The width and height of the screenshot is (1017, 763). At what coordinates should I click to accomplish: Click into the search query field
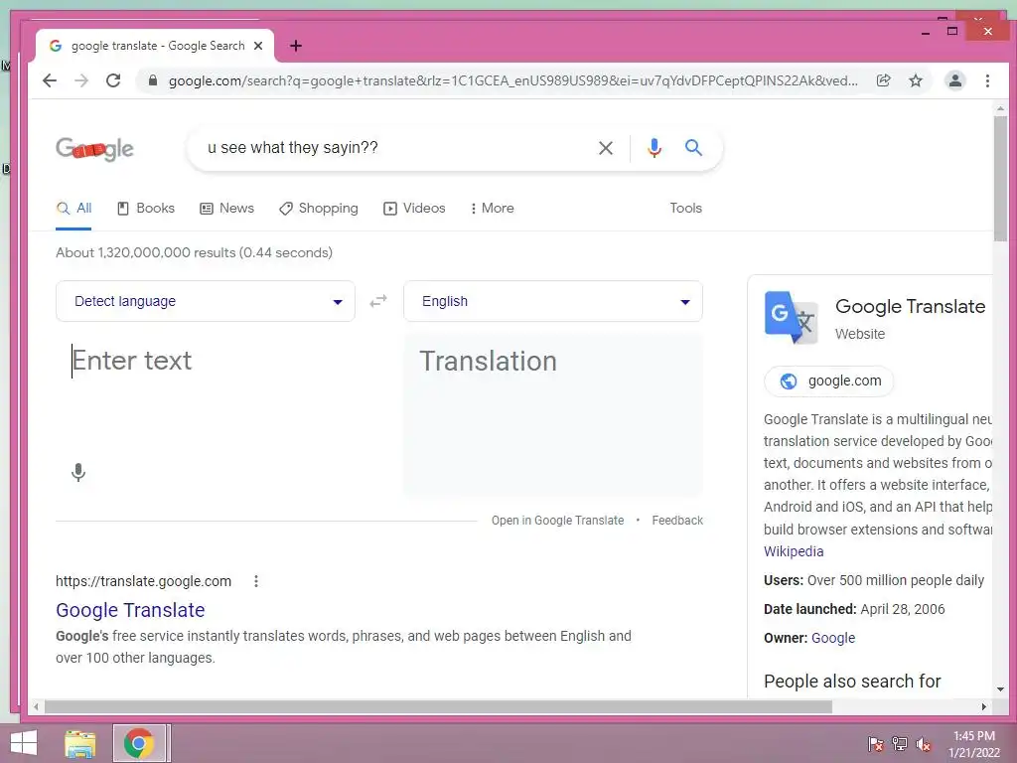coord(395,148)
